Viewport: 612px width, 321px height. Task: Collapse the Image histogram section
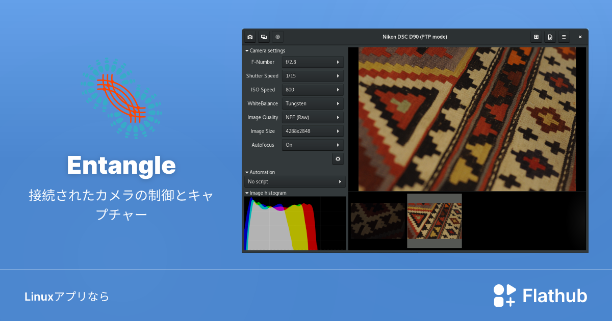coord(247,193)
